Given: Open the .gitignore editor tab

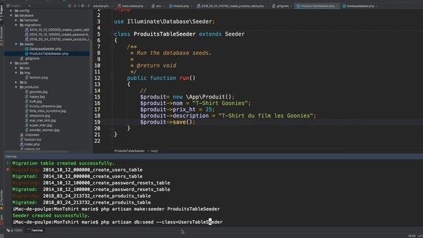Looking at the screenshot, I should 282,6.
